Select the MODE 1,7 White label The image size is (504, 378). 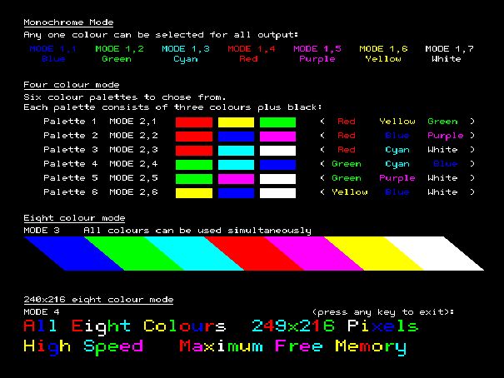point(448,54)
